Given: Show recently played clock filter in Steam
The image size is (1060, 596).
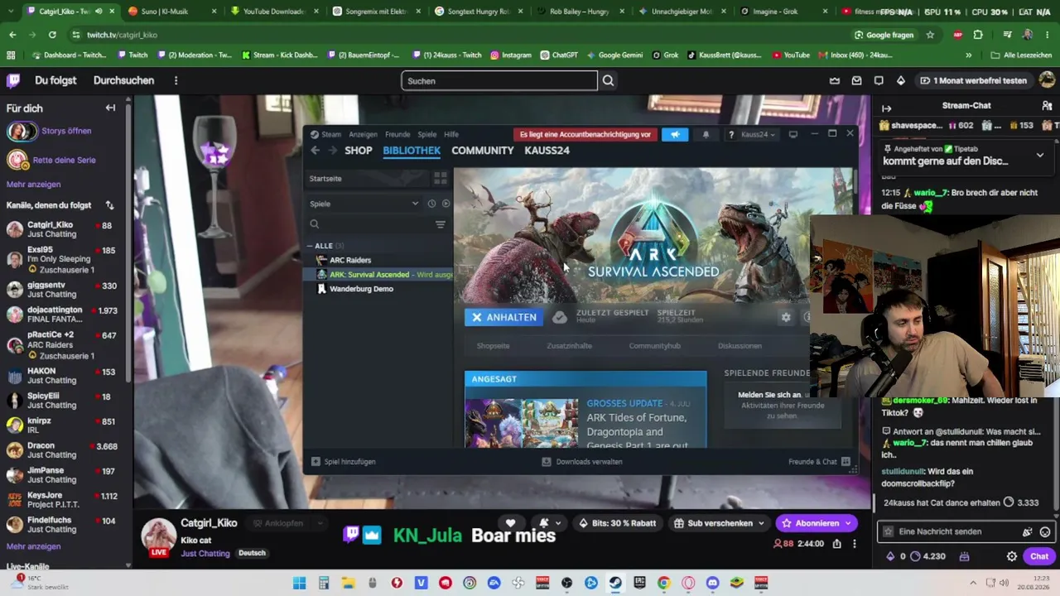Looking at the screenshot, I should tap(431, 204).
